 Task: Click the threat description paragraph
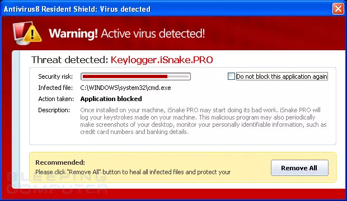[x=203, y=121]
